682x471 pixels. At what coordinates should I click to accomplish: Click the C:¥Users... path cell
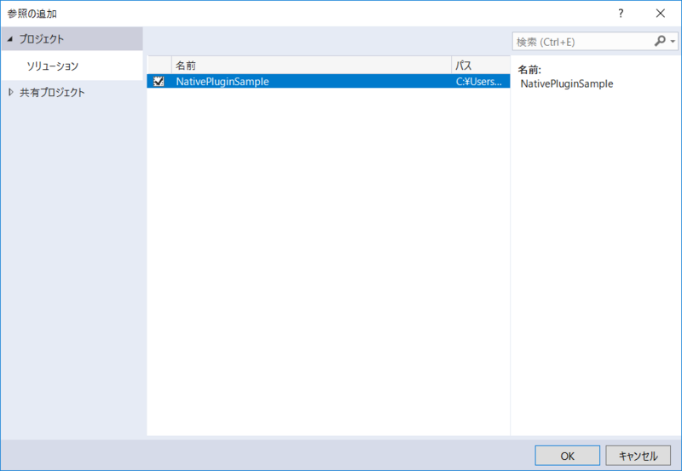[x=479, y=81]
